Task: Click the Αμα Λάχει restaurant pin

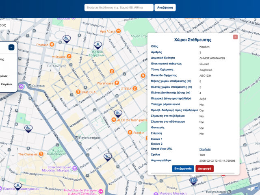Action: [118, 31]
